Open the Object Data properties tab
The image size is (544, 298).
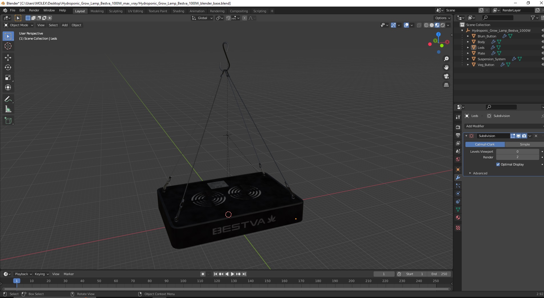point(458,210)
